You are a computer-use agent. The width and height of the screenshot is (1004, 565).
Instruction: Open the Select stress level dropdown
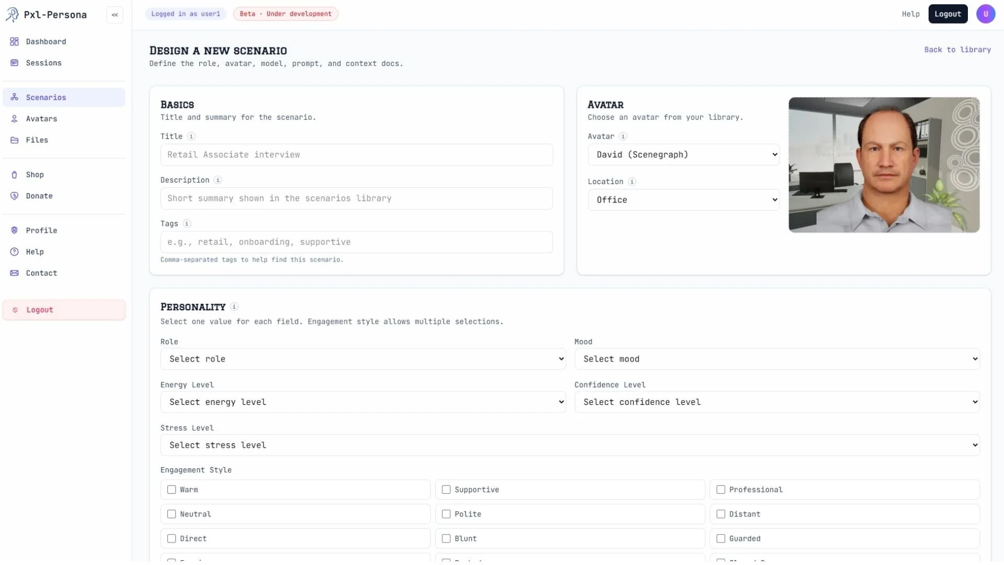(x=569, y=445)
